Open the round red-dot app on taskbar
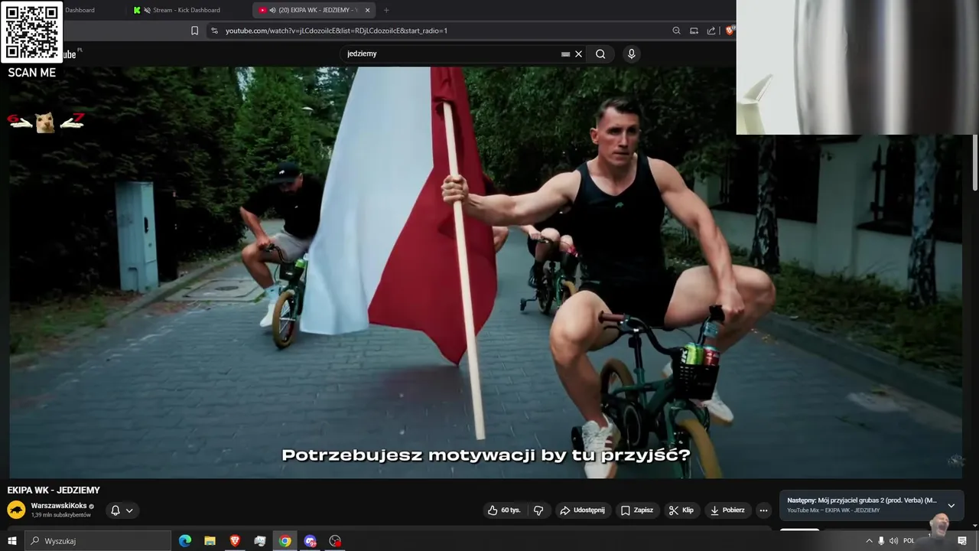 (335, 541)
